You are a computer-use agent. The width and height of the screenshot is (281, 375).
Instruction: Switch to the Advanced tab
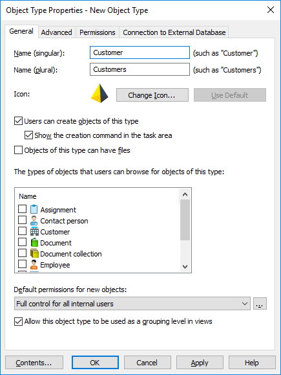pos(57,32)
